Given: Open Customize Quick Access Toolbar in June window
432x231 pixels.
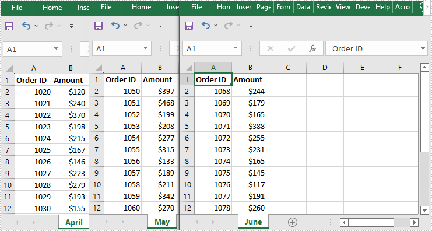Looking at the screenshot, I should [251, 26].
